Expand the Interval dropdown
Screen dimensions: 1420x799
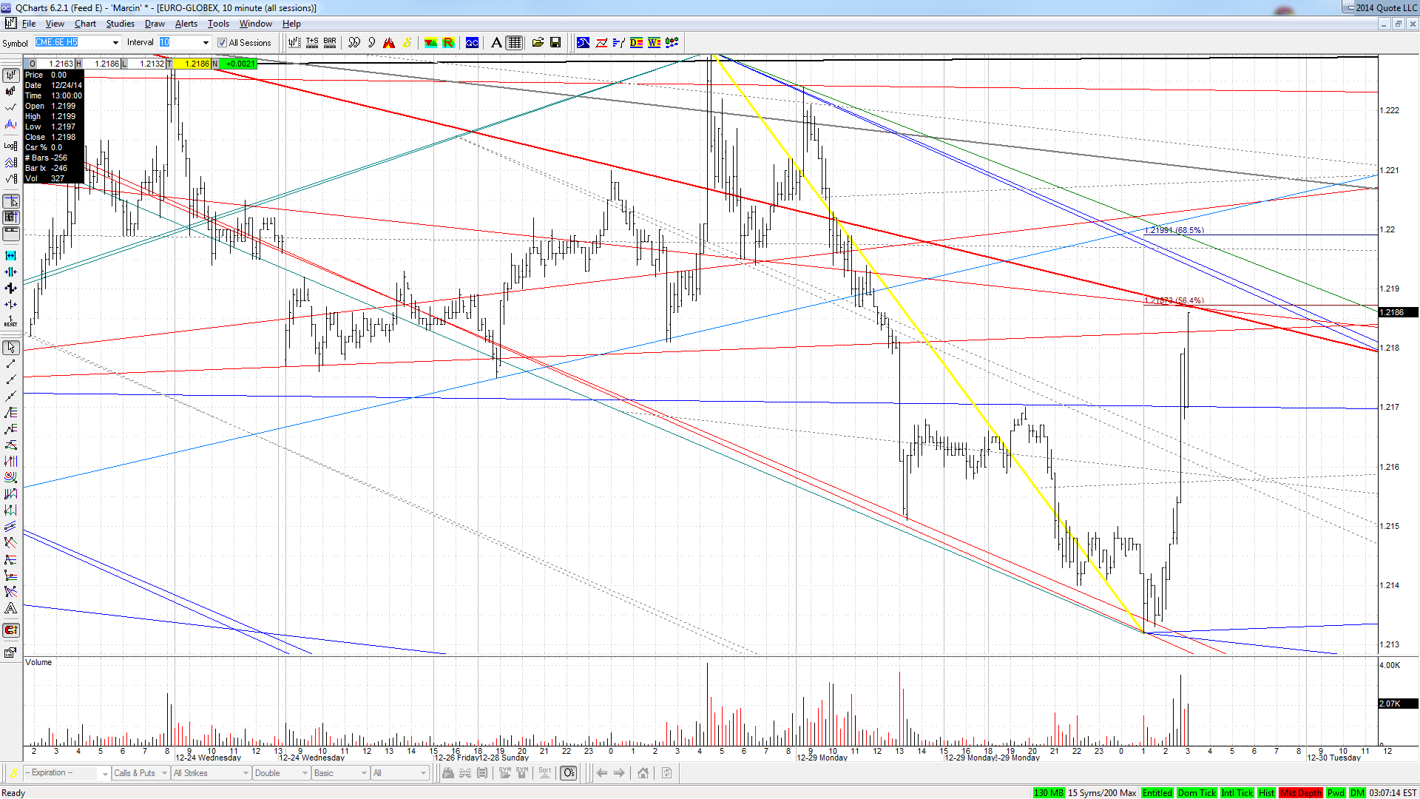(x=206, y=43)
